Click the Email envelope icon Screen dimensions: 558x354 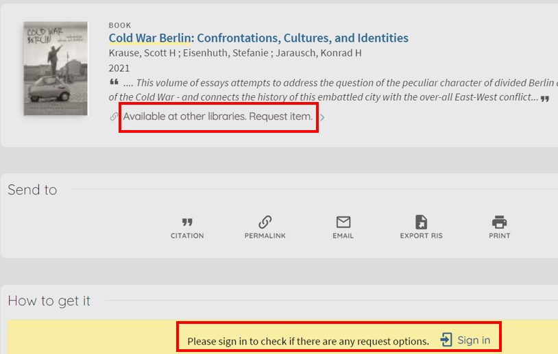(x=343, y=223)
